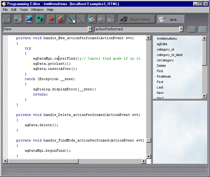This screenshot has width=210, height=177.
Task: Click the catch (Exception __exxx) line
Action: coord(50,79)
